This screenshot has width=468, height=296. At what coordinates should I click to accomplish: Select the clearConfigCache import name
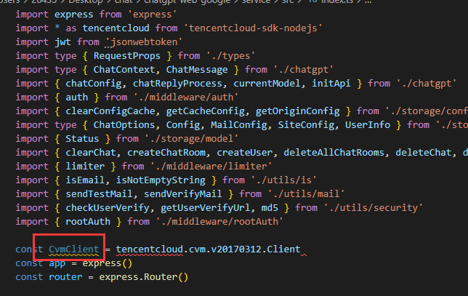(110, 111)
